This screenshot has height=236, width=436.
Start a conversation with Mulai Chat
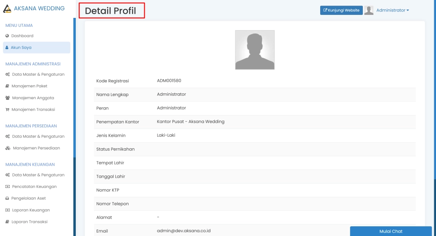coord(390,231)
